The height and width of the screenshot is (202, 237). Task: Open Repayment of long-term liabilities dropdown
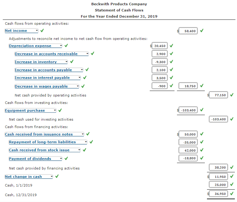coord(48,142)
